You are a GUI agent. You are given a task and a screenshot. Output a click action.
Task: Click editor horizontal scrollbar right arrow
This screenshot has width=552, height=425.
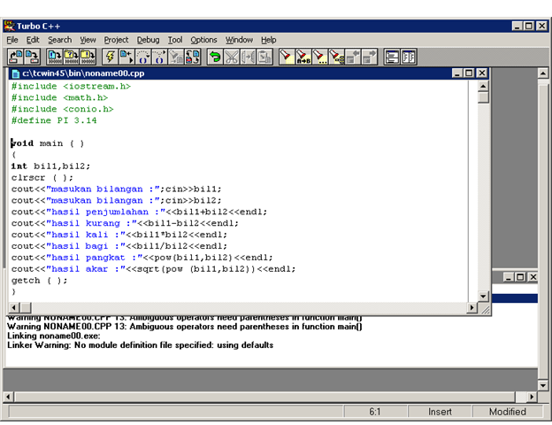coord(471,307)
